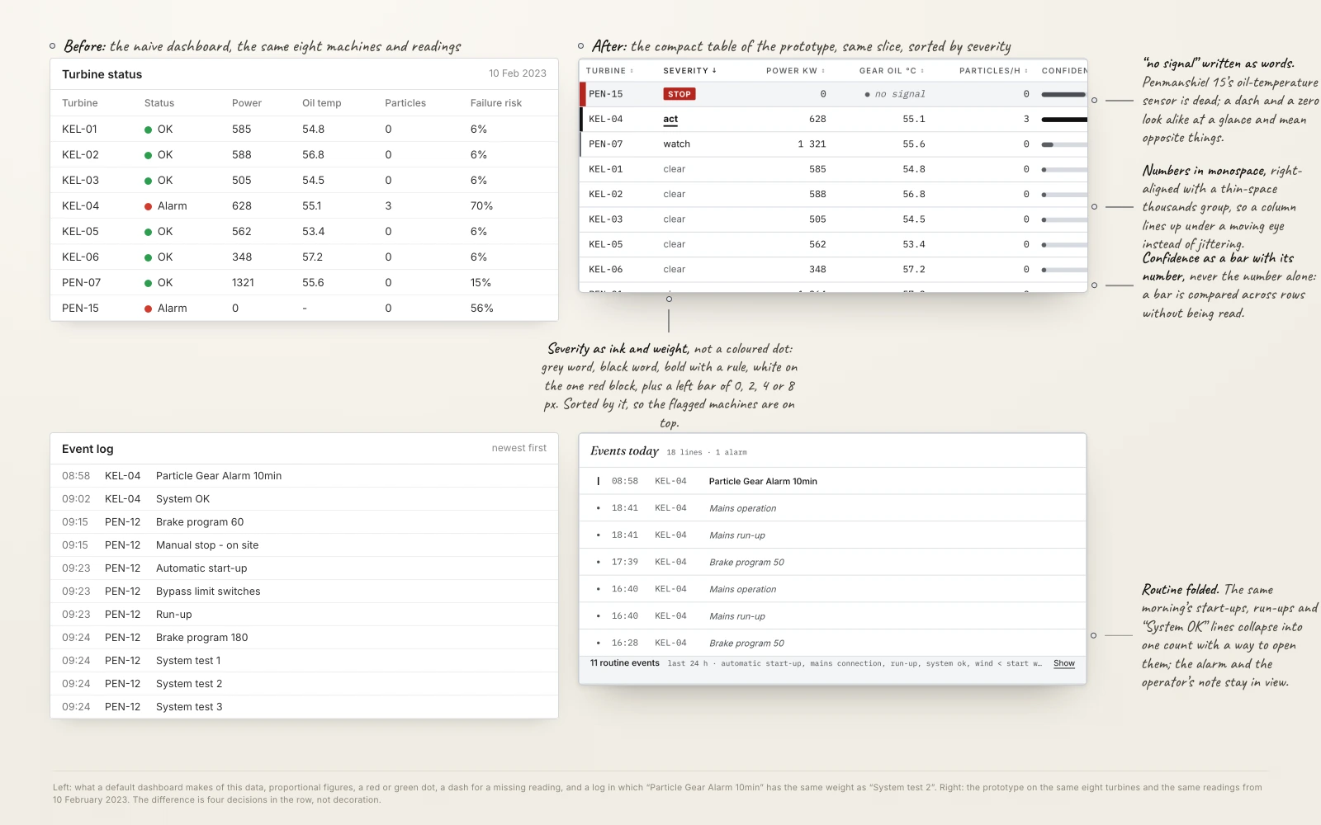The image size is (1321, 825).
Task: Click the 1 321 power value for PEN-07
Action: [x=812, y=144]
